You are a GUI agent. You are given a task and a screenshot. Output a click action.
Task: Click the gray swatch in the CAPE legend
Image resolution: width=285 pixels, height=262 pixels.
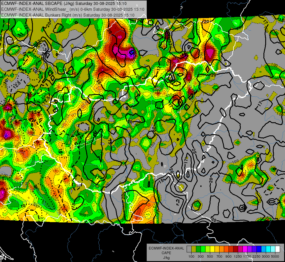click(189, 249)
